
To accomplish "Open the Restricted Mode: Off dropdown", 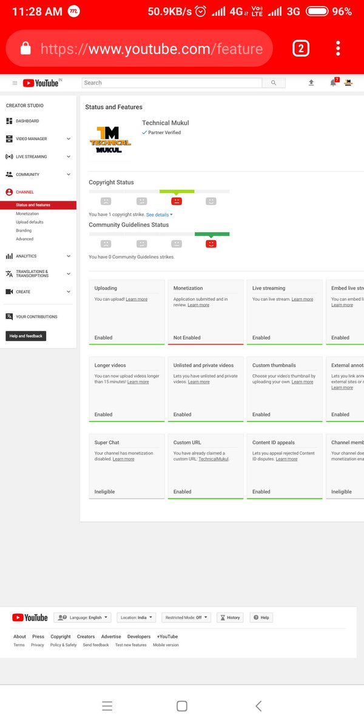I will (186, 618).
